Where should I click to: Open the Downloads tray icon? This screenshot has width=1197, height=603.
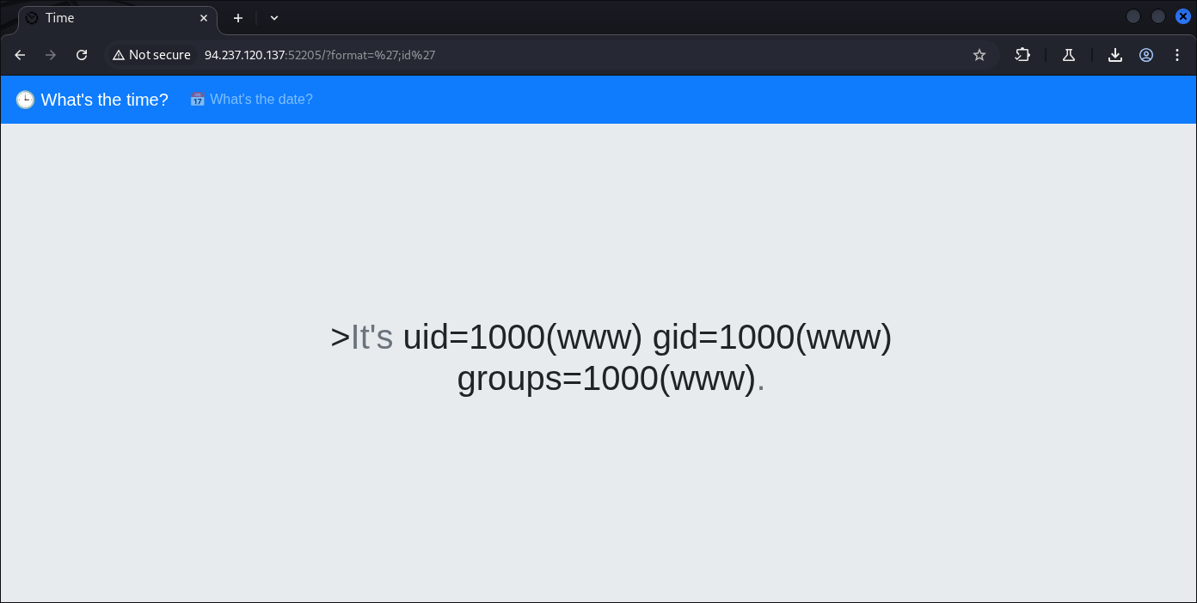click(x=1115, y=55)
